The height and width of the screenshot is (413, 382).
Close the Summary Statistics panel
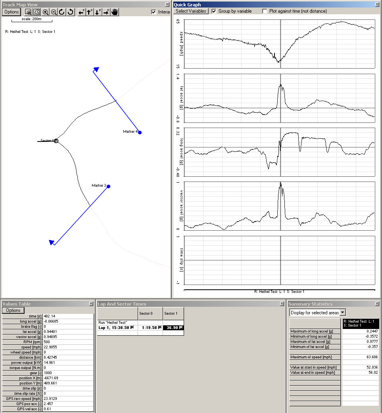pos(377,304)
